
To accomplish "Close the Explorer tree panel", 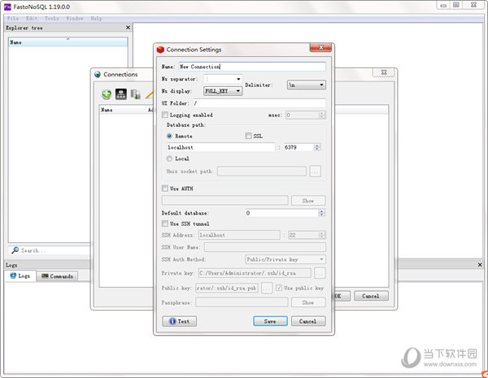I will point(128,28).
